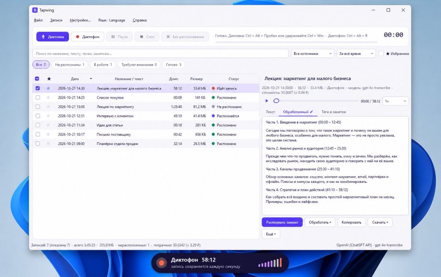Click the "Распознать заново" button
This screenshot has height=277, width=441.
[282, 222]
